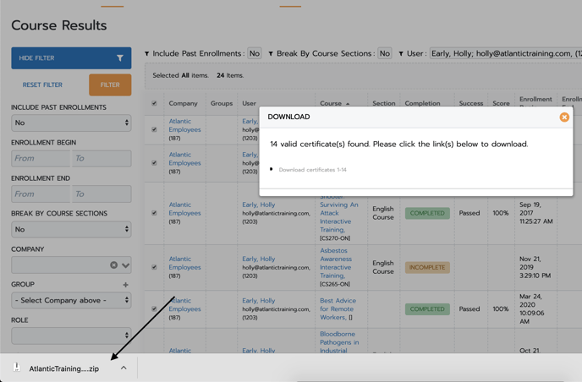Open the downloaded AtlanticTraining zip file
The width and height of the screenshot is (582, 382).
point(63,368)
